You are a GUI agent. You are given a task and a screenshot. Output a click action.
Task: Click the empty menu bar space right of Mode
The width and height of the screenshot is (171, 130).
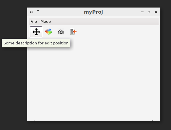tap(105, 21)
